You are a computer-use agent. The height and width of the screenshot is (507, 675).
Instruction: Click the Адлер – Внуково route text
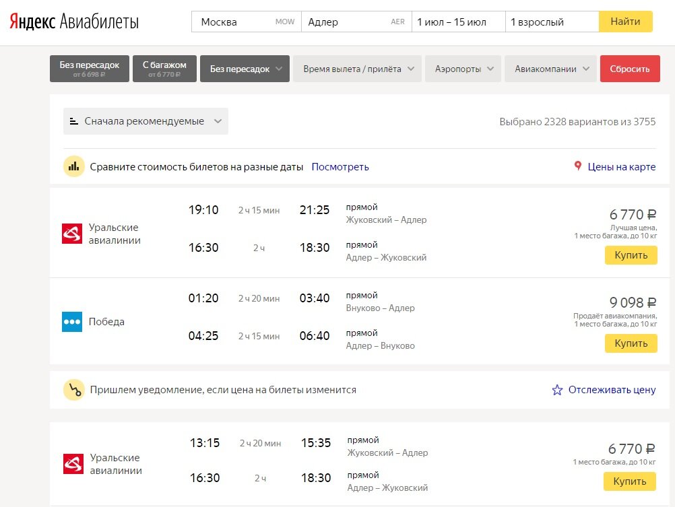pyautogui.click(x=380, y=346)
